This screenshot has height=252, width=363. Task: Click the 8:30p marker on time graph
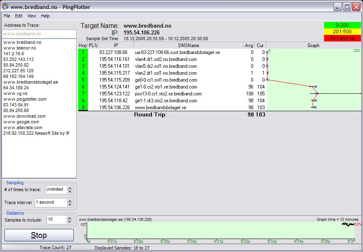click(x=192, y=241)
